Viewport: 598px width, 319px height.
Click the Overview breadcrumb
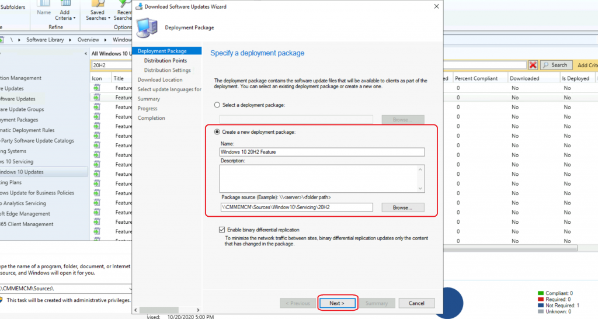(88, 40)
